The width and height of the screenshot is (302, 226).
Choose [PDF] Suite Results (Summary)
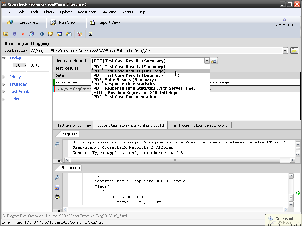coord(150,79)
